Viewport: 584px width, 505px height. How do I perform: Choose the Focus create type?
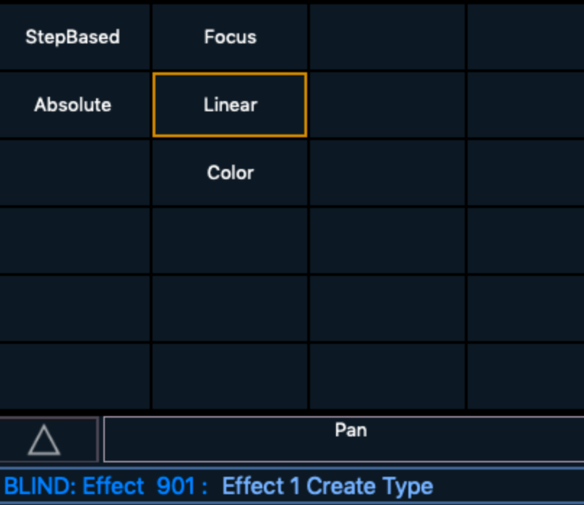tap(229, 37)
